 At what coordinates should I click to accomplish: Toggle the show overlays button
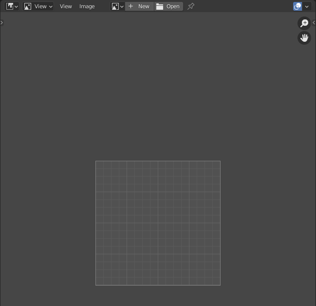point(297,6)
